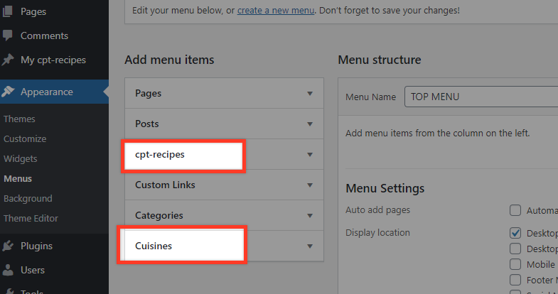Open Pages in the admin sidebar
Viewport: 558px width, 294px height.
pyautogui.click(x=33, y=11)
